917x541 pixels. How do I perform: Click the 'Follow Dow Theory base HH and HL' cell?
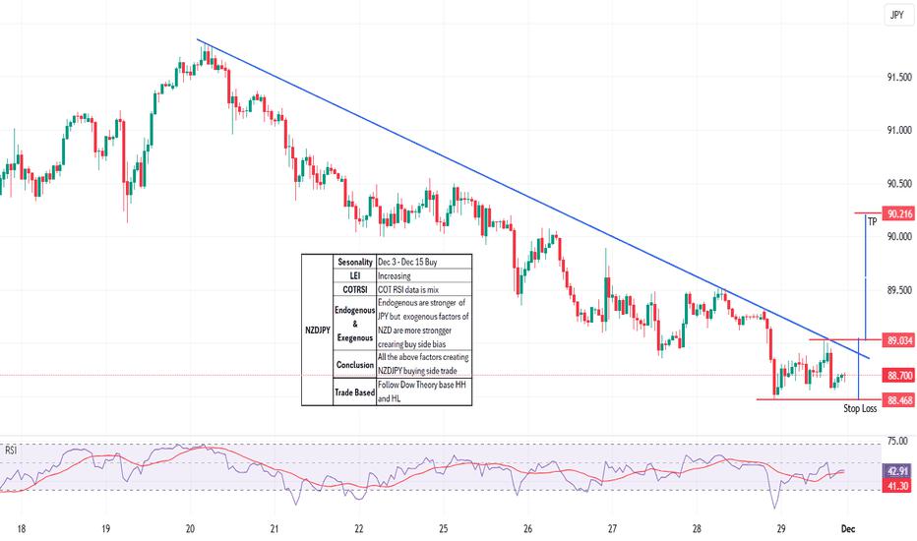424,391
